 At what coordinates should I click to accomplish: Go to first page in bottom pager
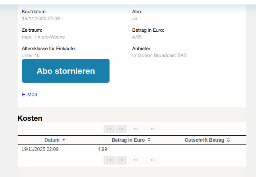pyautogui.click(x=109, y=160)
